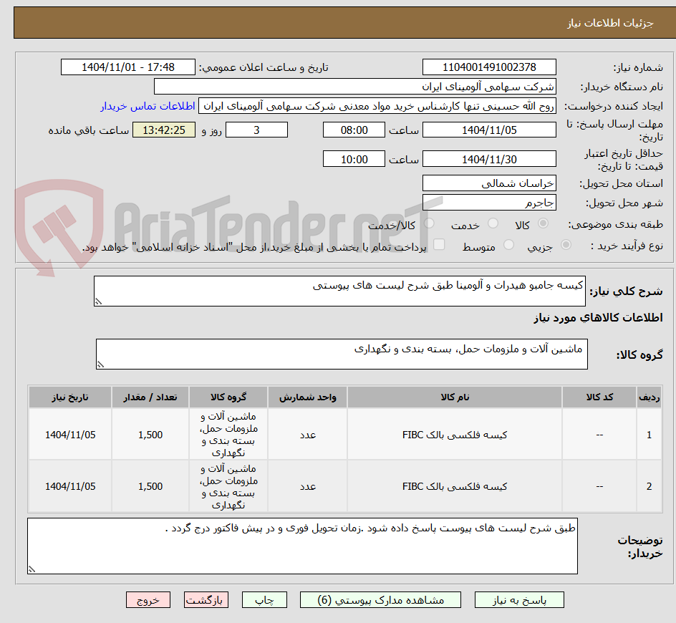Select the 'کالا/خدمت' radio button
676x623 pixels.
[429, 223]
